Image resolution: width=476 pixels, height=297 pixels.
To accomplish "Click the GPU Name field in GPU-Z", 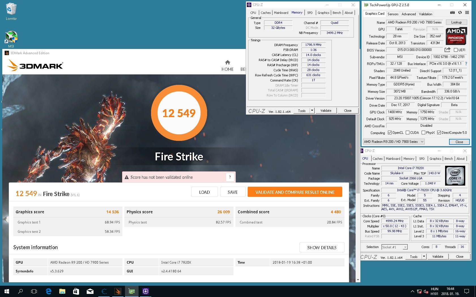I will 415,22.
